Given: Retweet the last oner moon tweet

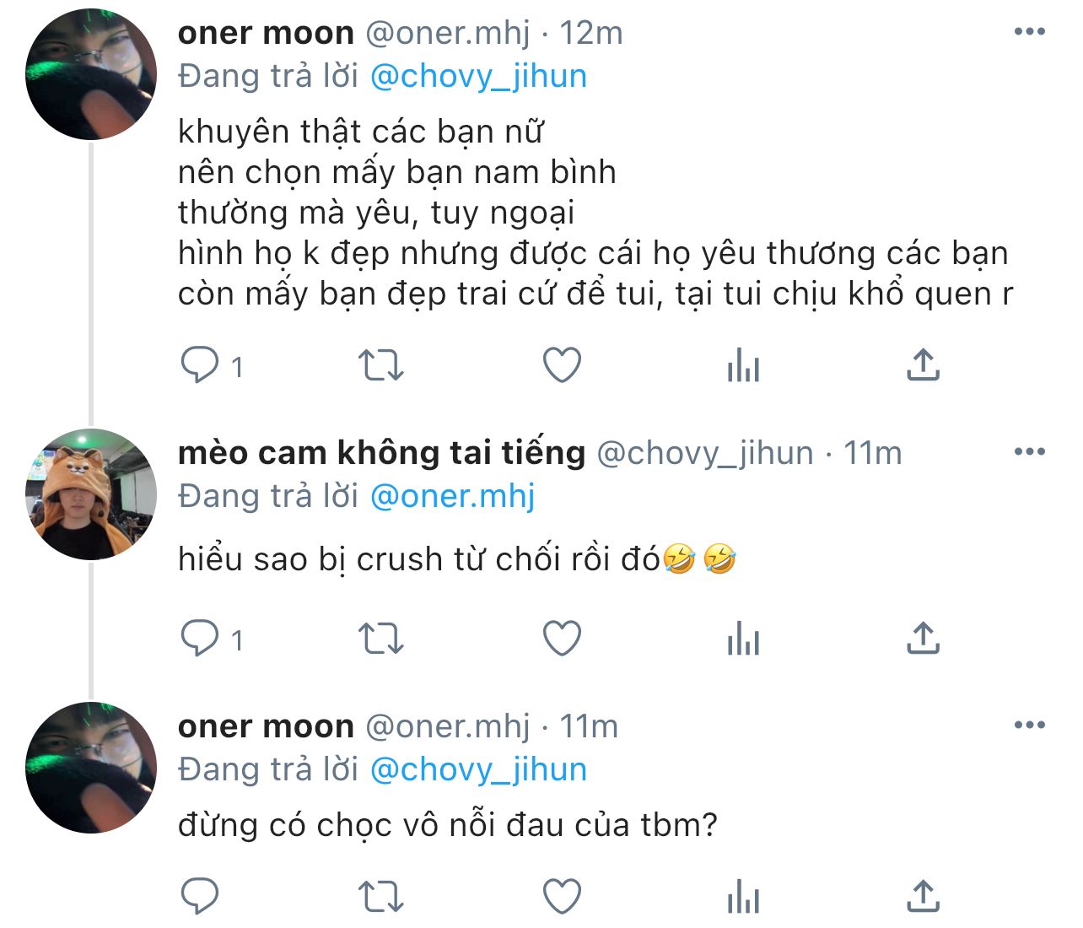Looking at the screenshot, I should 381,896.
